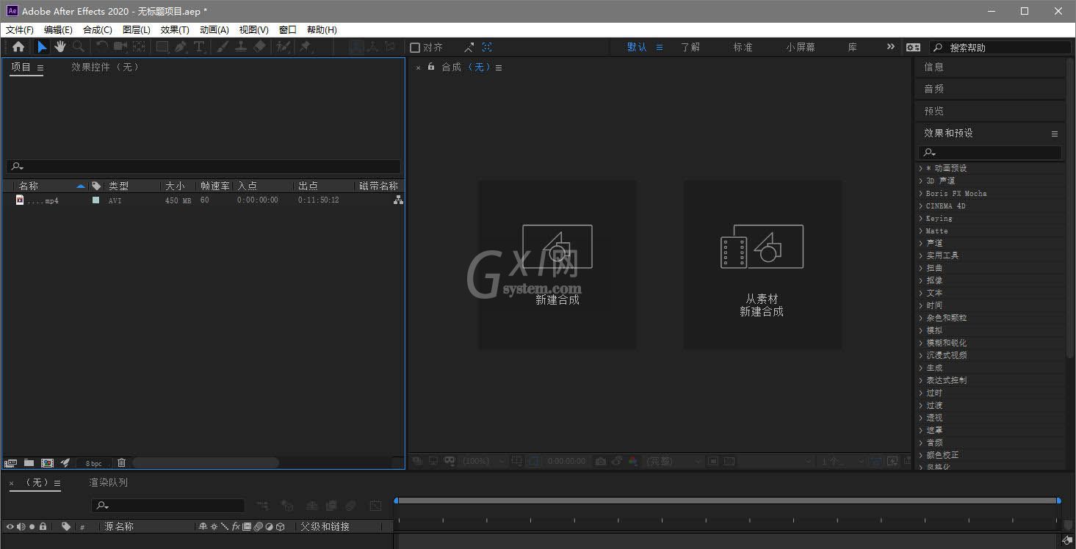Image resolution: width=1076 pixels, height=549 pixels.
Task: Click the Interpret Footage icon in Project panel
Action: 10,463
